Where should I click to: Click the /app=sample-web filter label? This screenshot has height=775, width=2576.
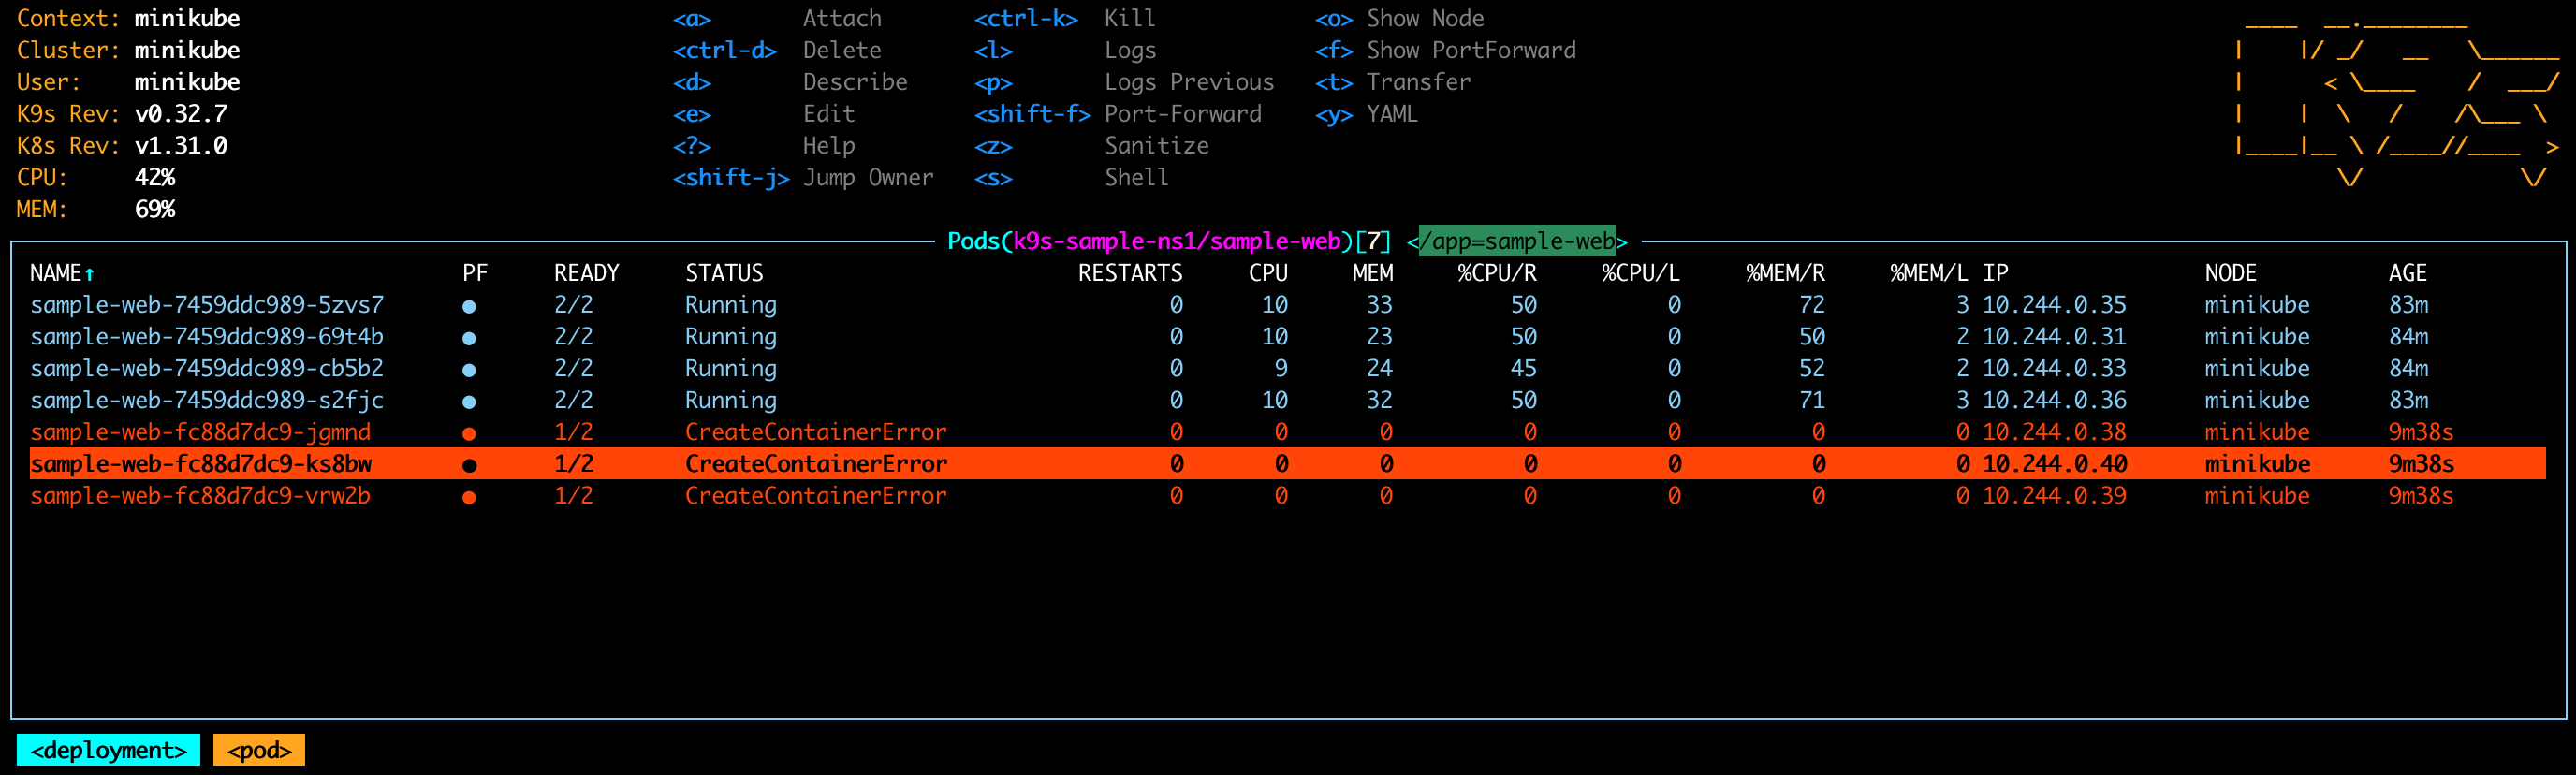tap(1516, 241)
